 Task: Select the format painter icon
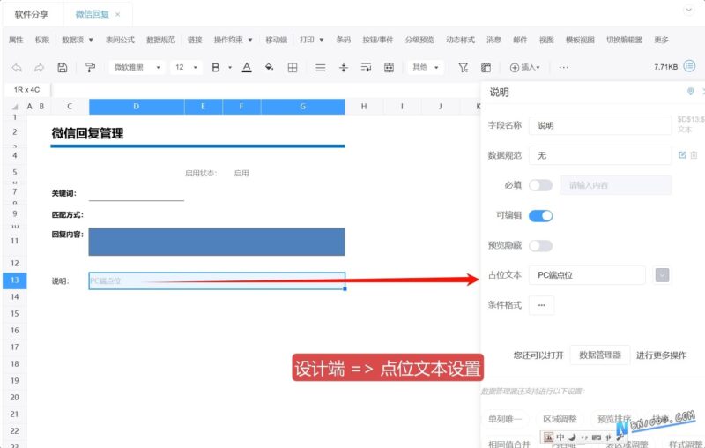(x=90, y=68)
